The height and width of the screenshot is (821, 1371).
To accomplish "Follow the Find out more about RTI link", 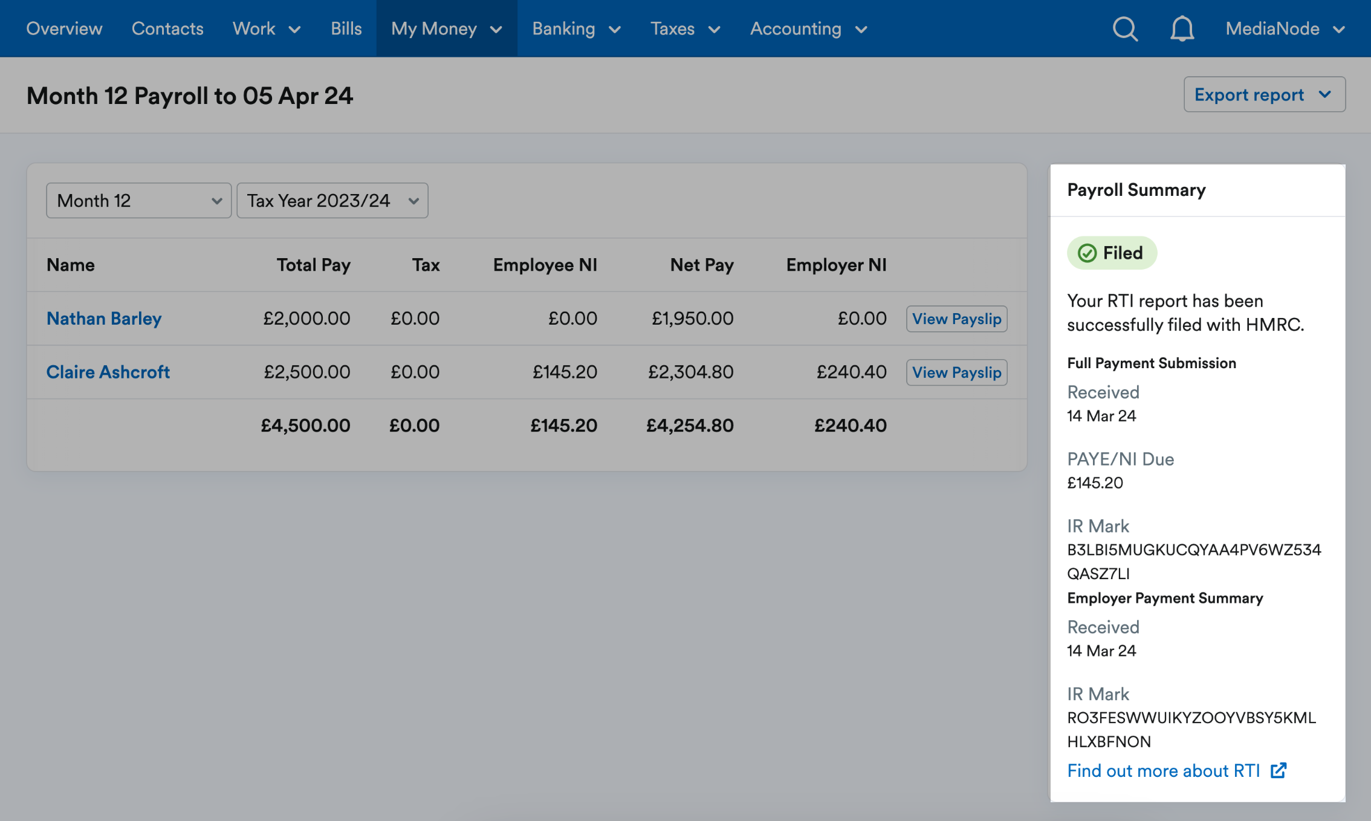I will click(x=1163, y=771).
